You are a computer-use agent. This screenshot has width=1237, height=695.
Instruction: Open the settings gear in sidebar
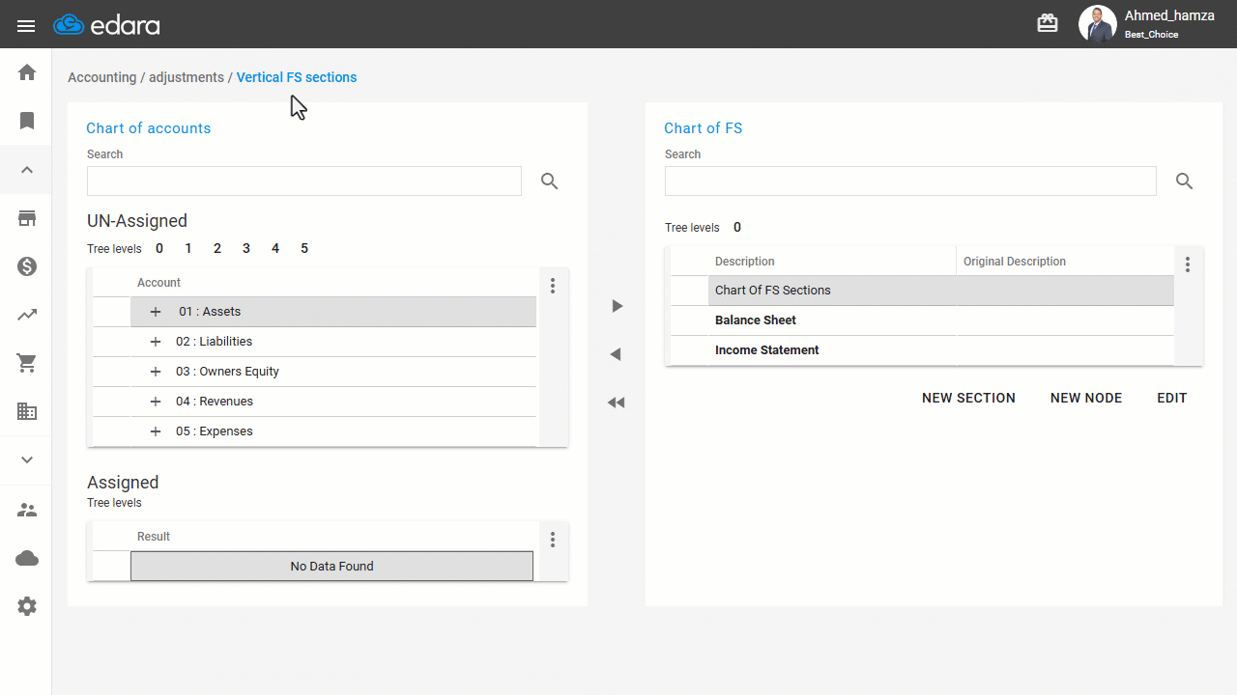pos(27,606)
